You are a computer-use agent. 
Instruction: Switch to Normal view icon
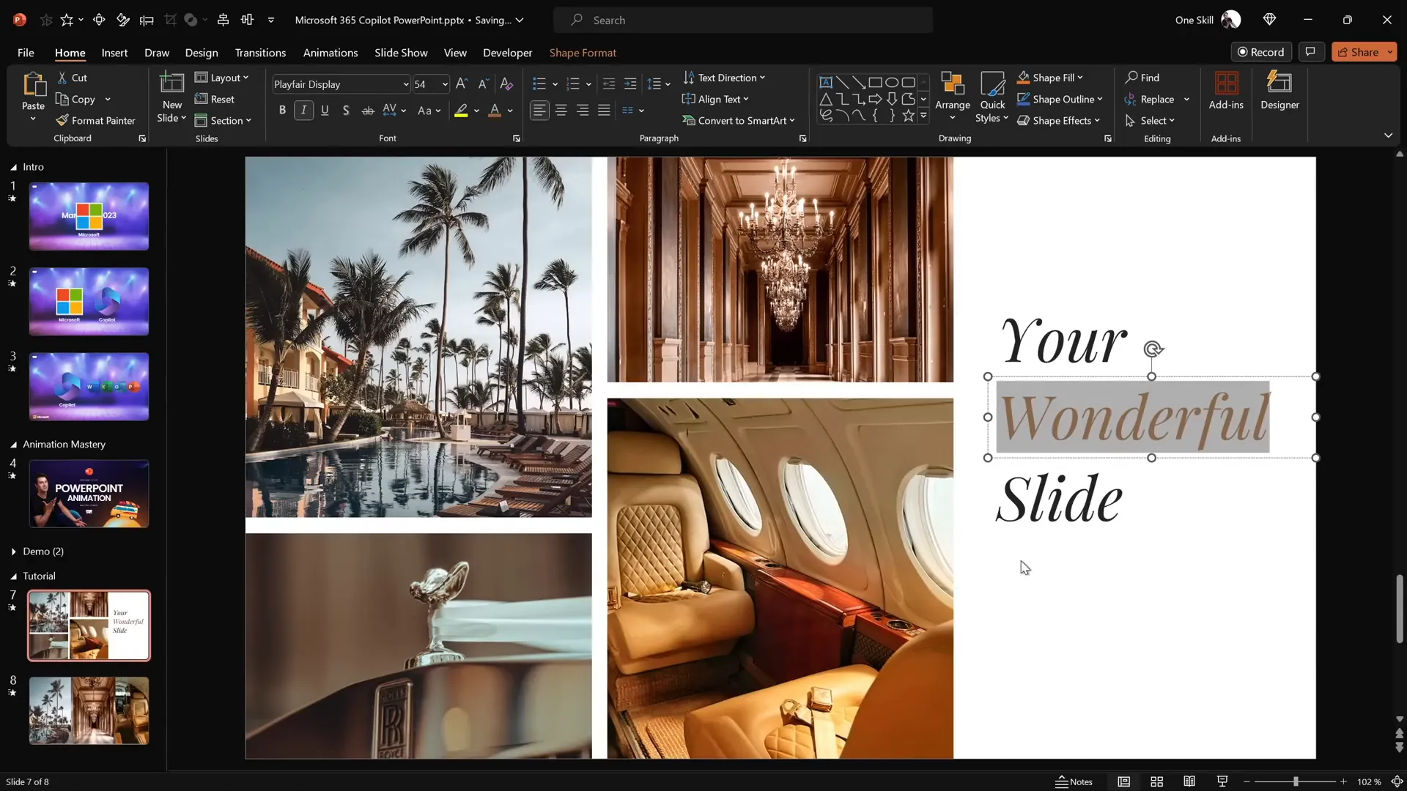(1124, 781)
